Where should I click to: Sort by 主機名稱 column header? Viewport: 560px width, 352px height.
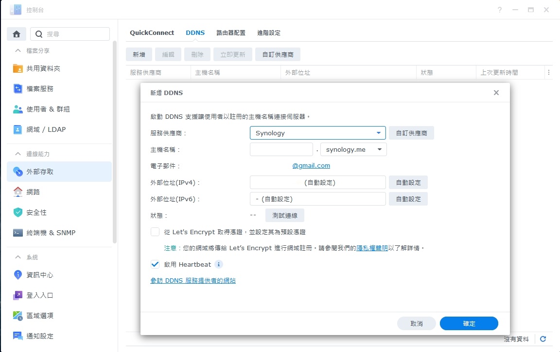pos(236,72)
